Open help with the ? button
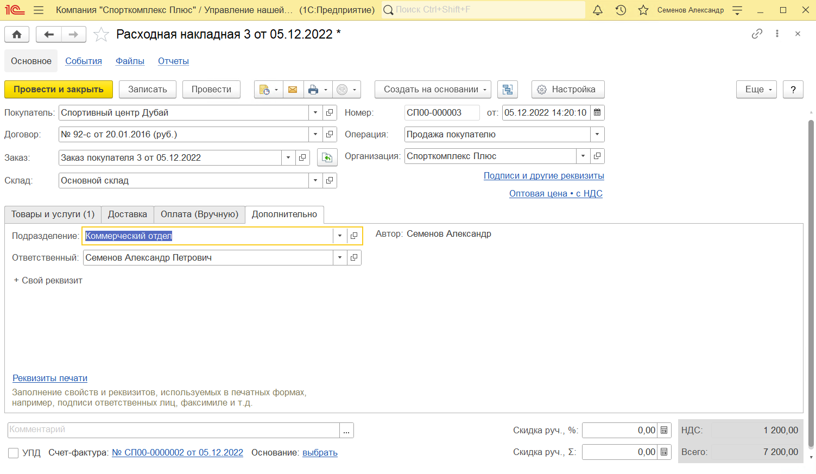Image resolution: width=816 pixels, height=474 pixels. [793, 90]
